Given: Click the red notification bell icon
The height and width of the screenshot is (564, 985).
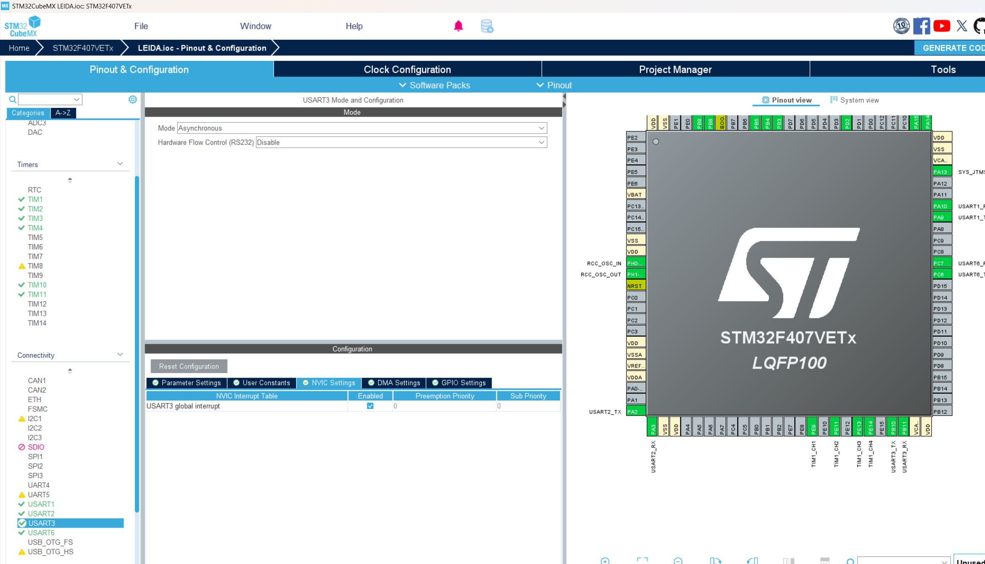Looking at the screenshot, I should [x=458, y=26].
